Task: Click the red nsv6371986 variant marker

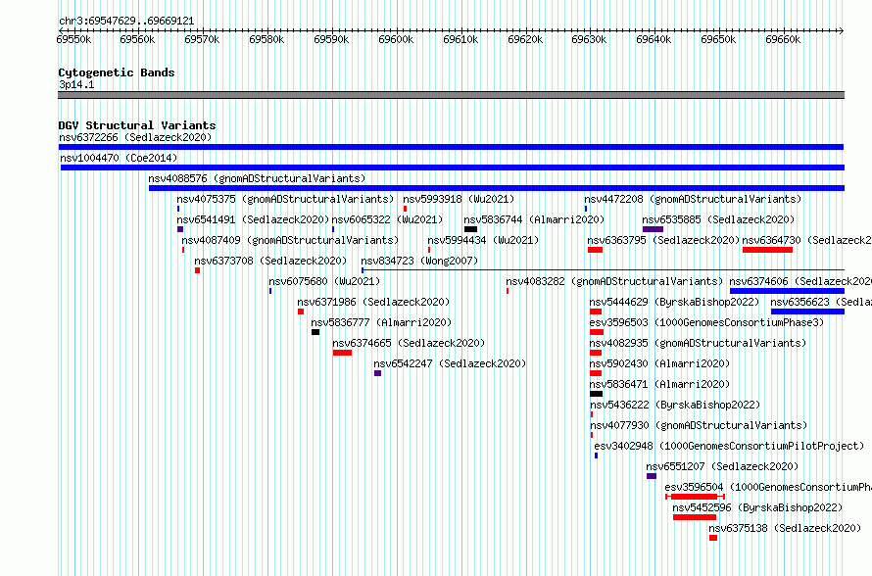Action: pyautogui.click(x=301, y=312)
